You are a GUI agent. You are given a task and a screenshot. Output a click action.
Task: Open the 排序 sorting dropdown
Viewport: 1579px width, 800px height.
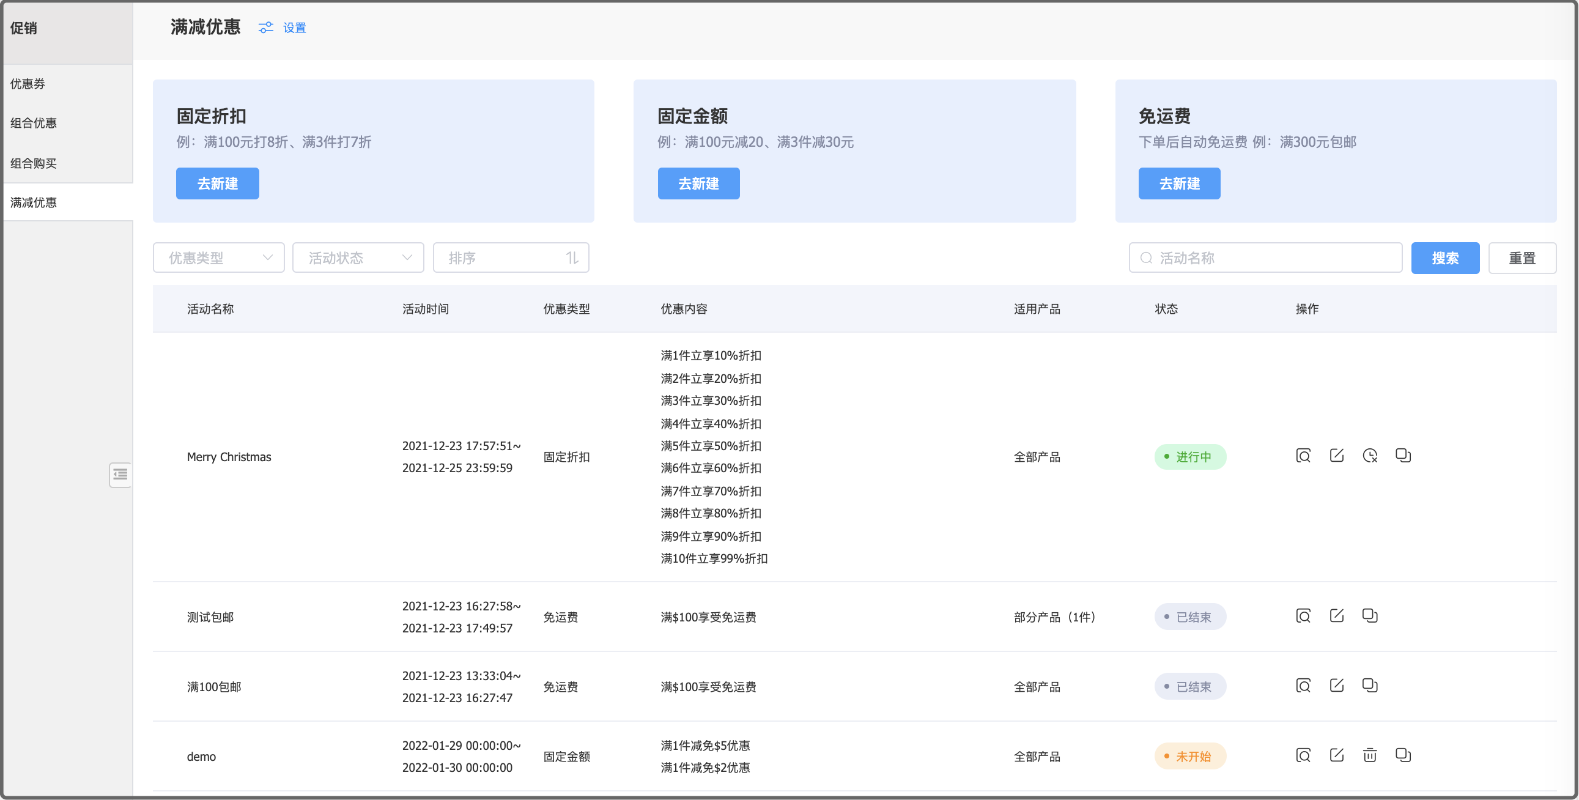(x=511, y=257)
